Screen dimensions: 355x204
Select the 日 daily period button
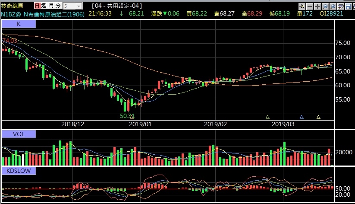pyautogui.click(x=38, y=6)
